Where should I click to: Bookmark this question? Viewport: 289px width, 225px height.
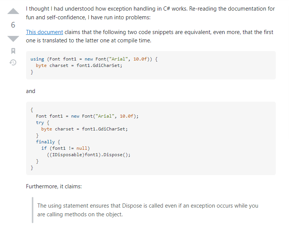[13, 51]
